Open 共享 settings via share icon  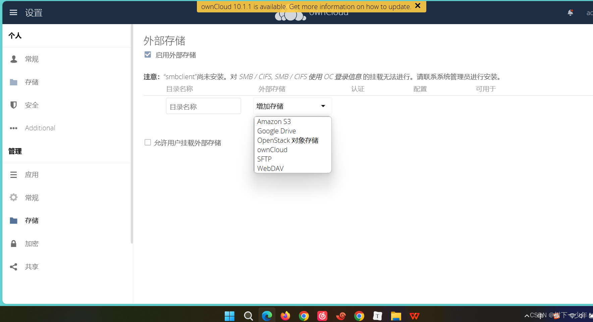click(x=14, y=267)
